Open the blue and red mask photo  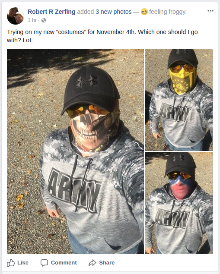[x=179, y=203]
